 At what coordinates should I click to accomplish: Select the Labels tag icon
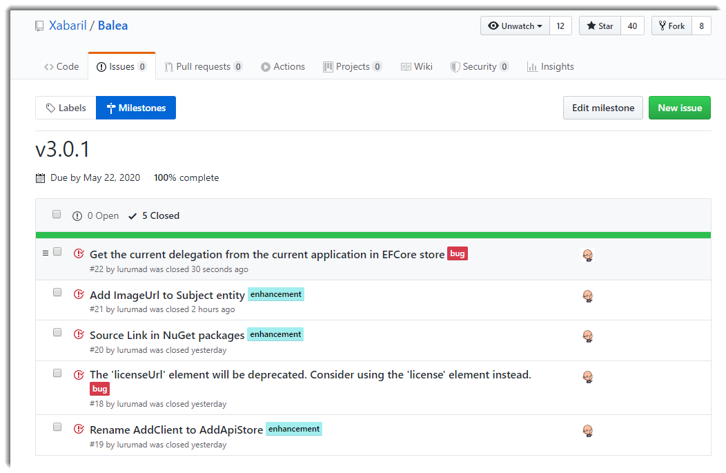click(x=49, y=108)
